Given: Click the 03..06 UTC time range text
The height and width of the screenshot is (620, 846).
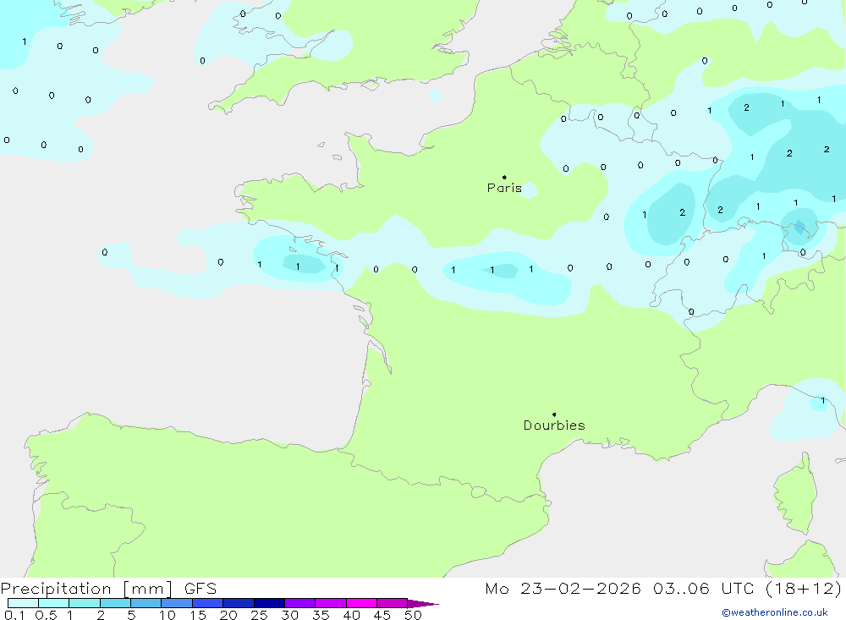Looking at the screenshot, I should point(703,589).
